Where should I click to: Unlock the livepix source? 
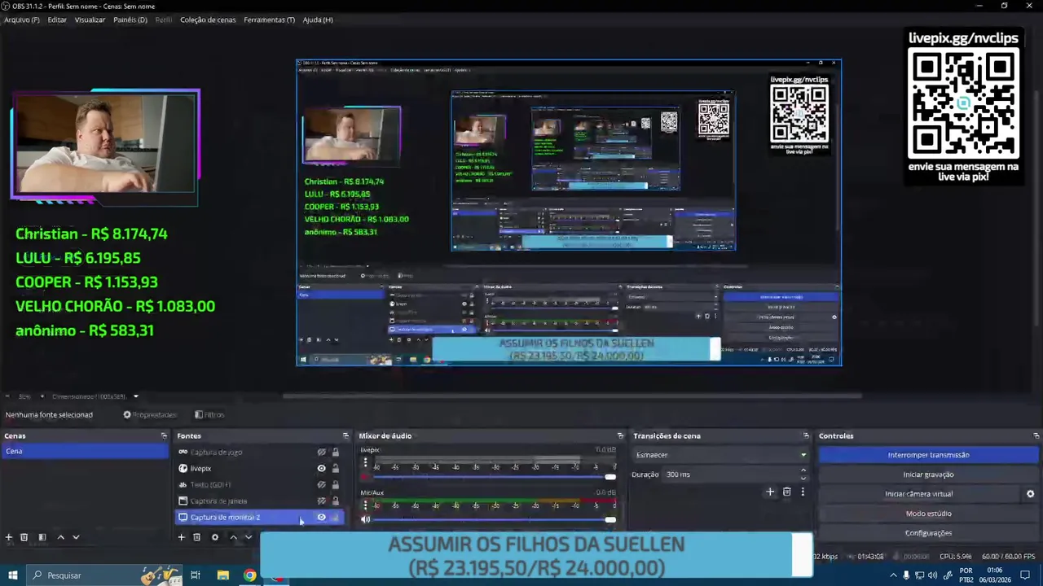(335, 469)
